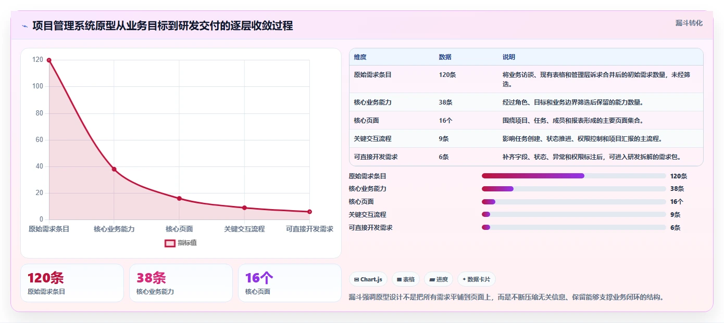Toggle the 指标值 legend swatch
The image size is (724, 323).
[x=170, y=243]
